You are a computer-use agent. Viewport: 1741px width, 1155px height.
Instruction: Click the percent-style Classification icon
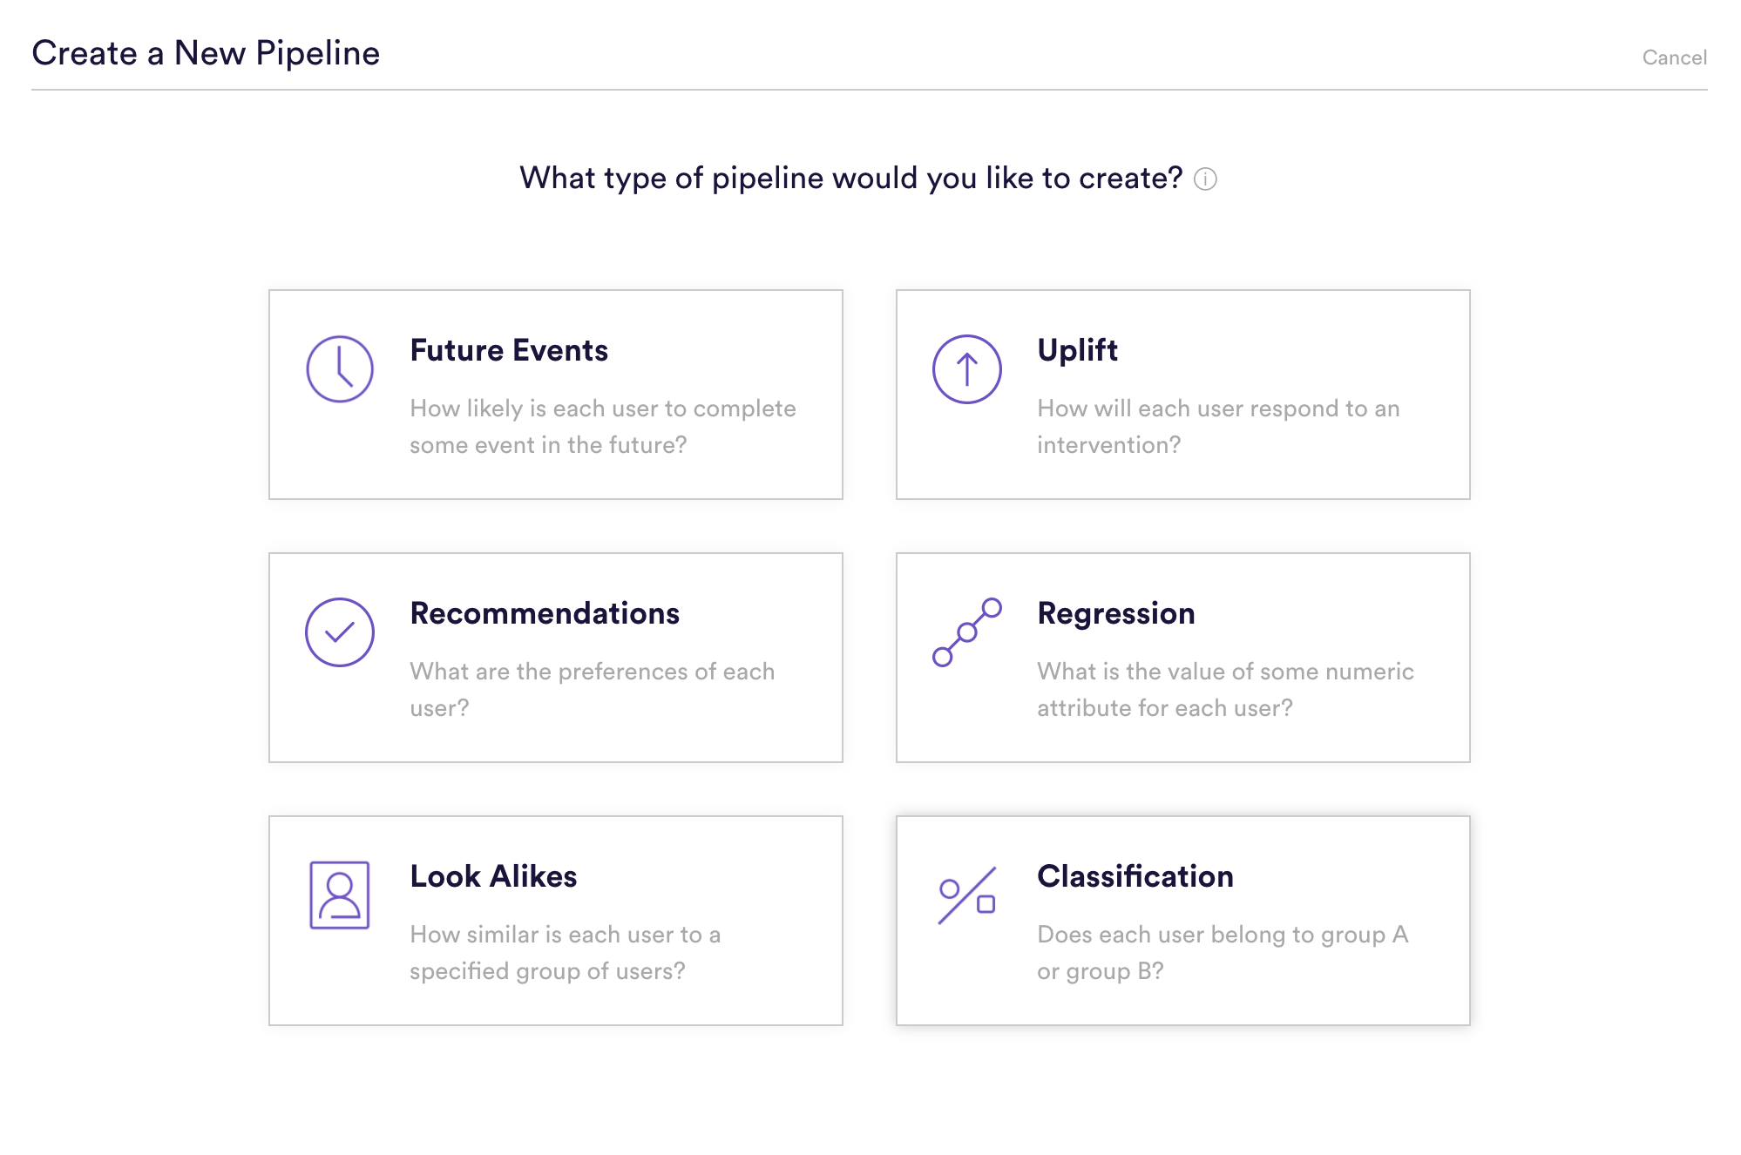966,895
